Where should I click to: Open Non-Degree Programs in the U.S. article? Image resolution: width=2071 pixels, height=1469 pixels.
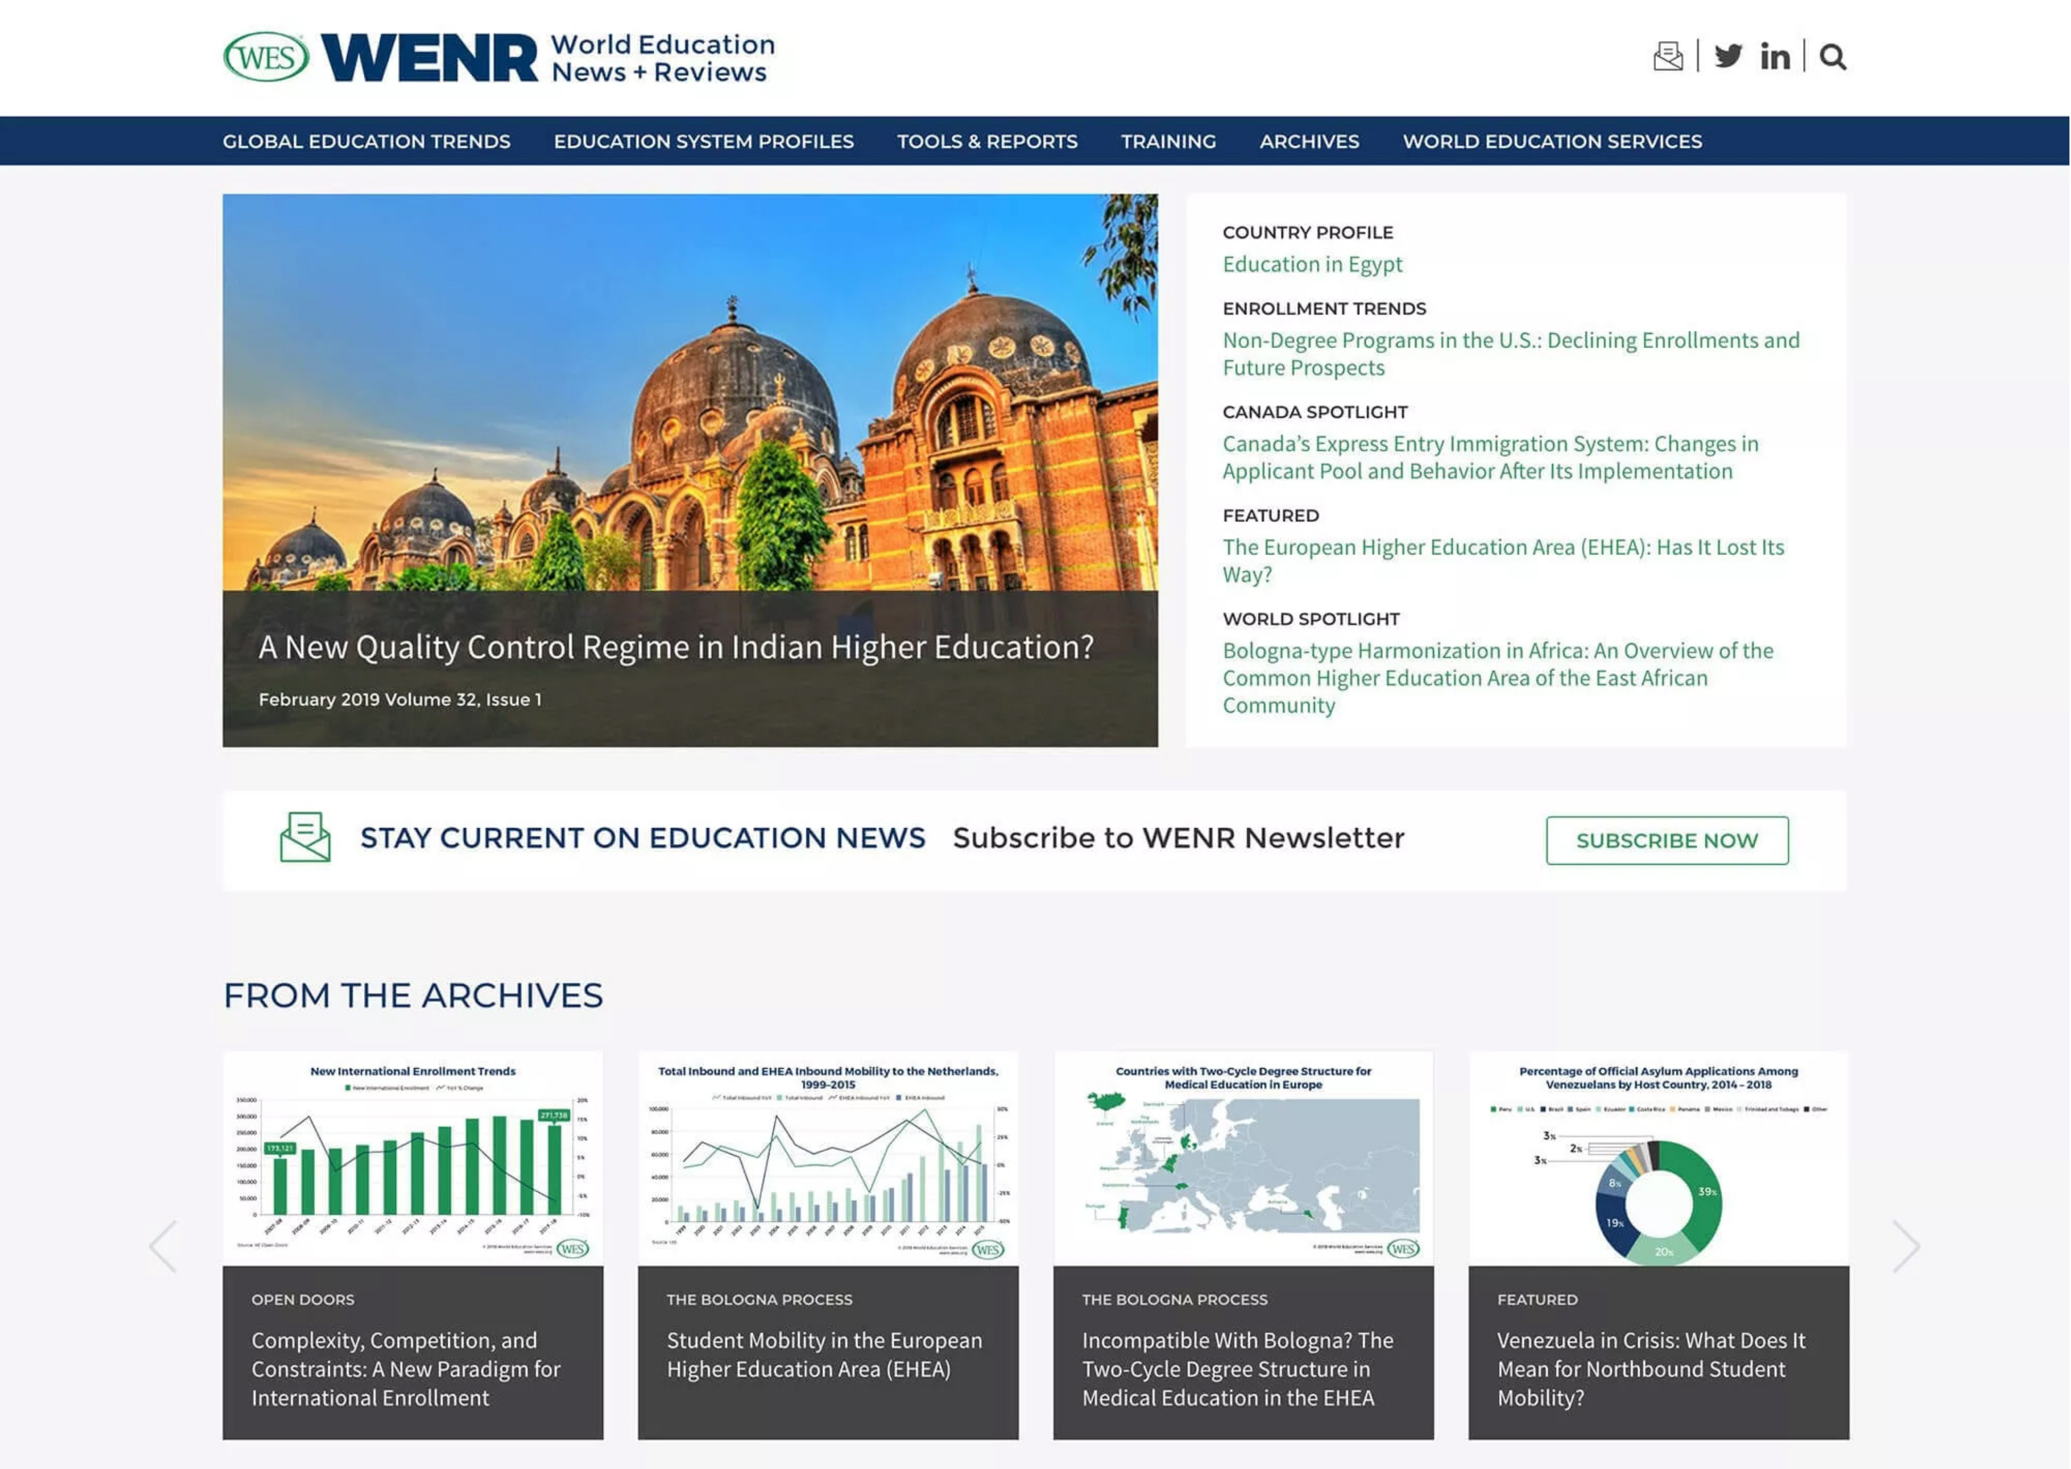(1510, 354)
